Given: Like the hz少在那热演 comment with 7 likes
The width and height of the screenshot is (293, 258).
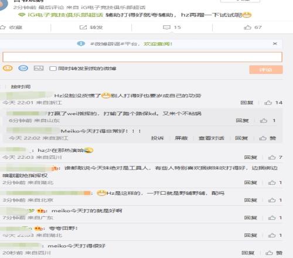Looking at the screenshot, I should [272, 157].
